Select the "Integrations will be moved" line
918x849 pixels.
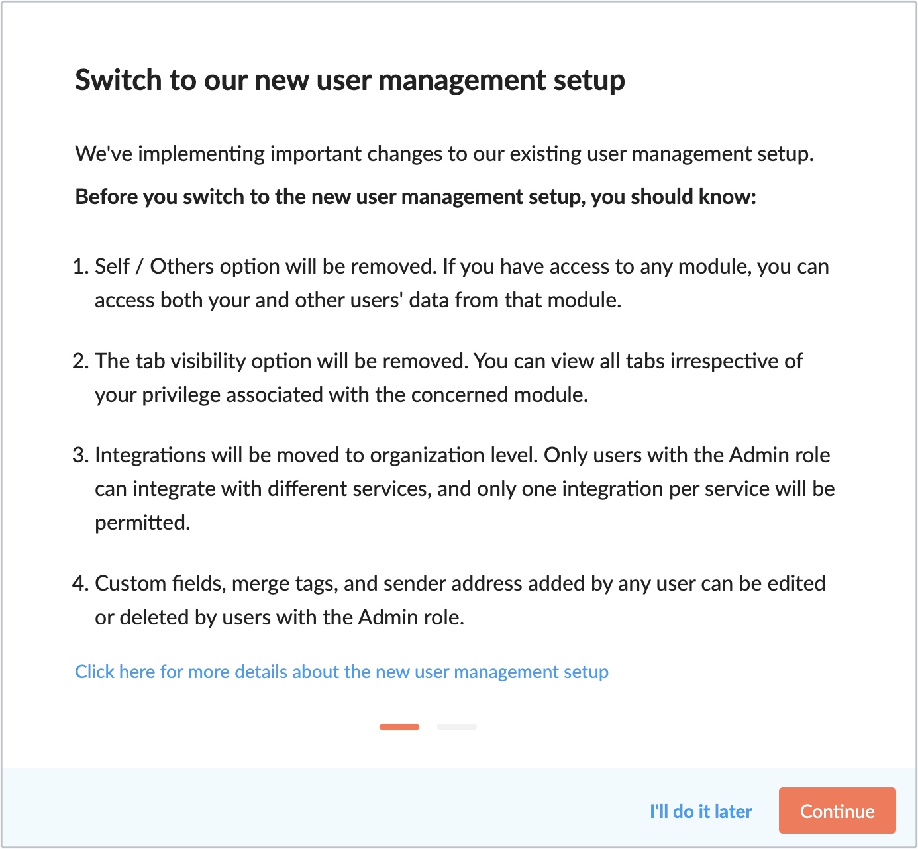(x=462, y=455)
